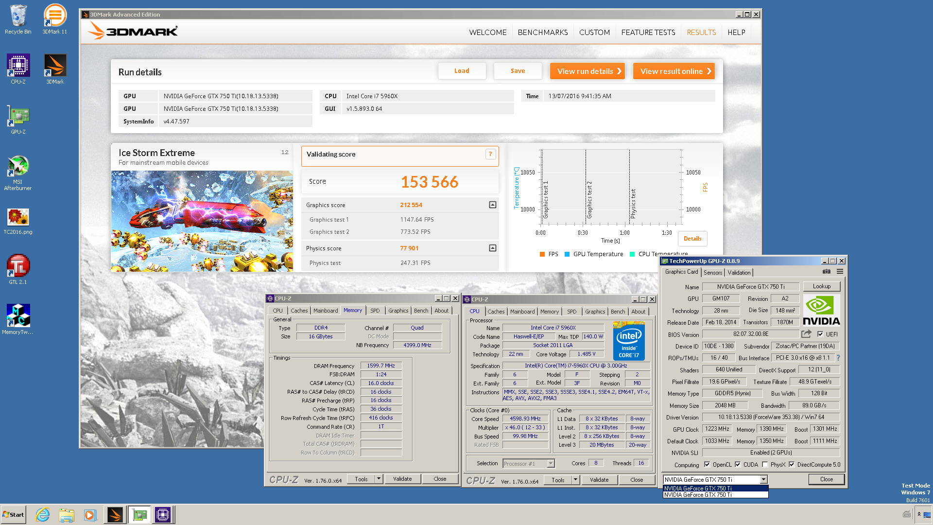
Task: Select the 3DMark 11 desktop shortcut
Action: point(55,19)
